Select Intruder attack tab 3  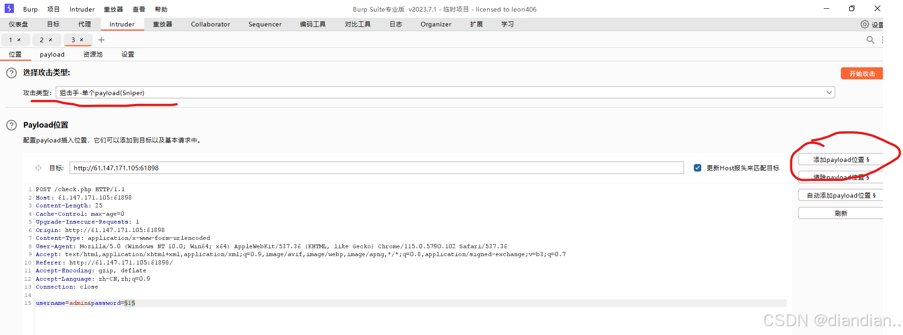click(x=73, y=40)
